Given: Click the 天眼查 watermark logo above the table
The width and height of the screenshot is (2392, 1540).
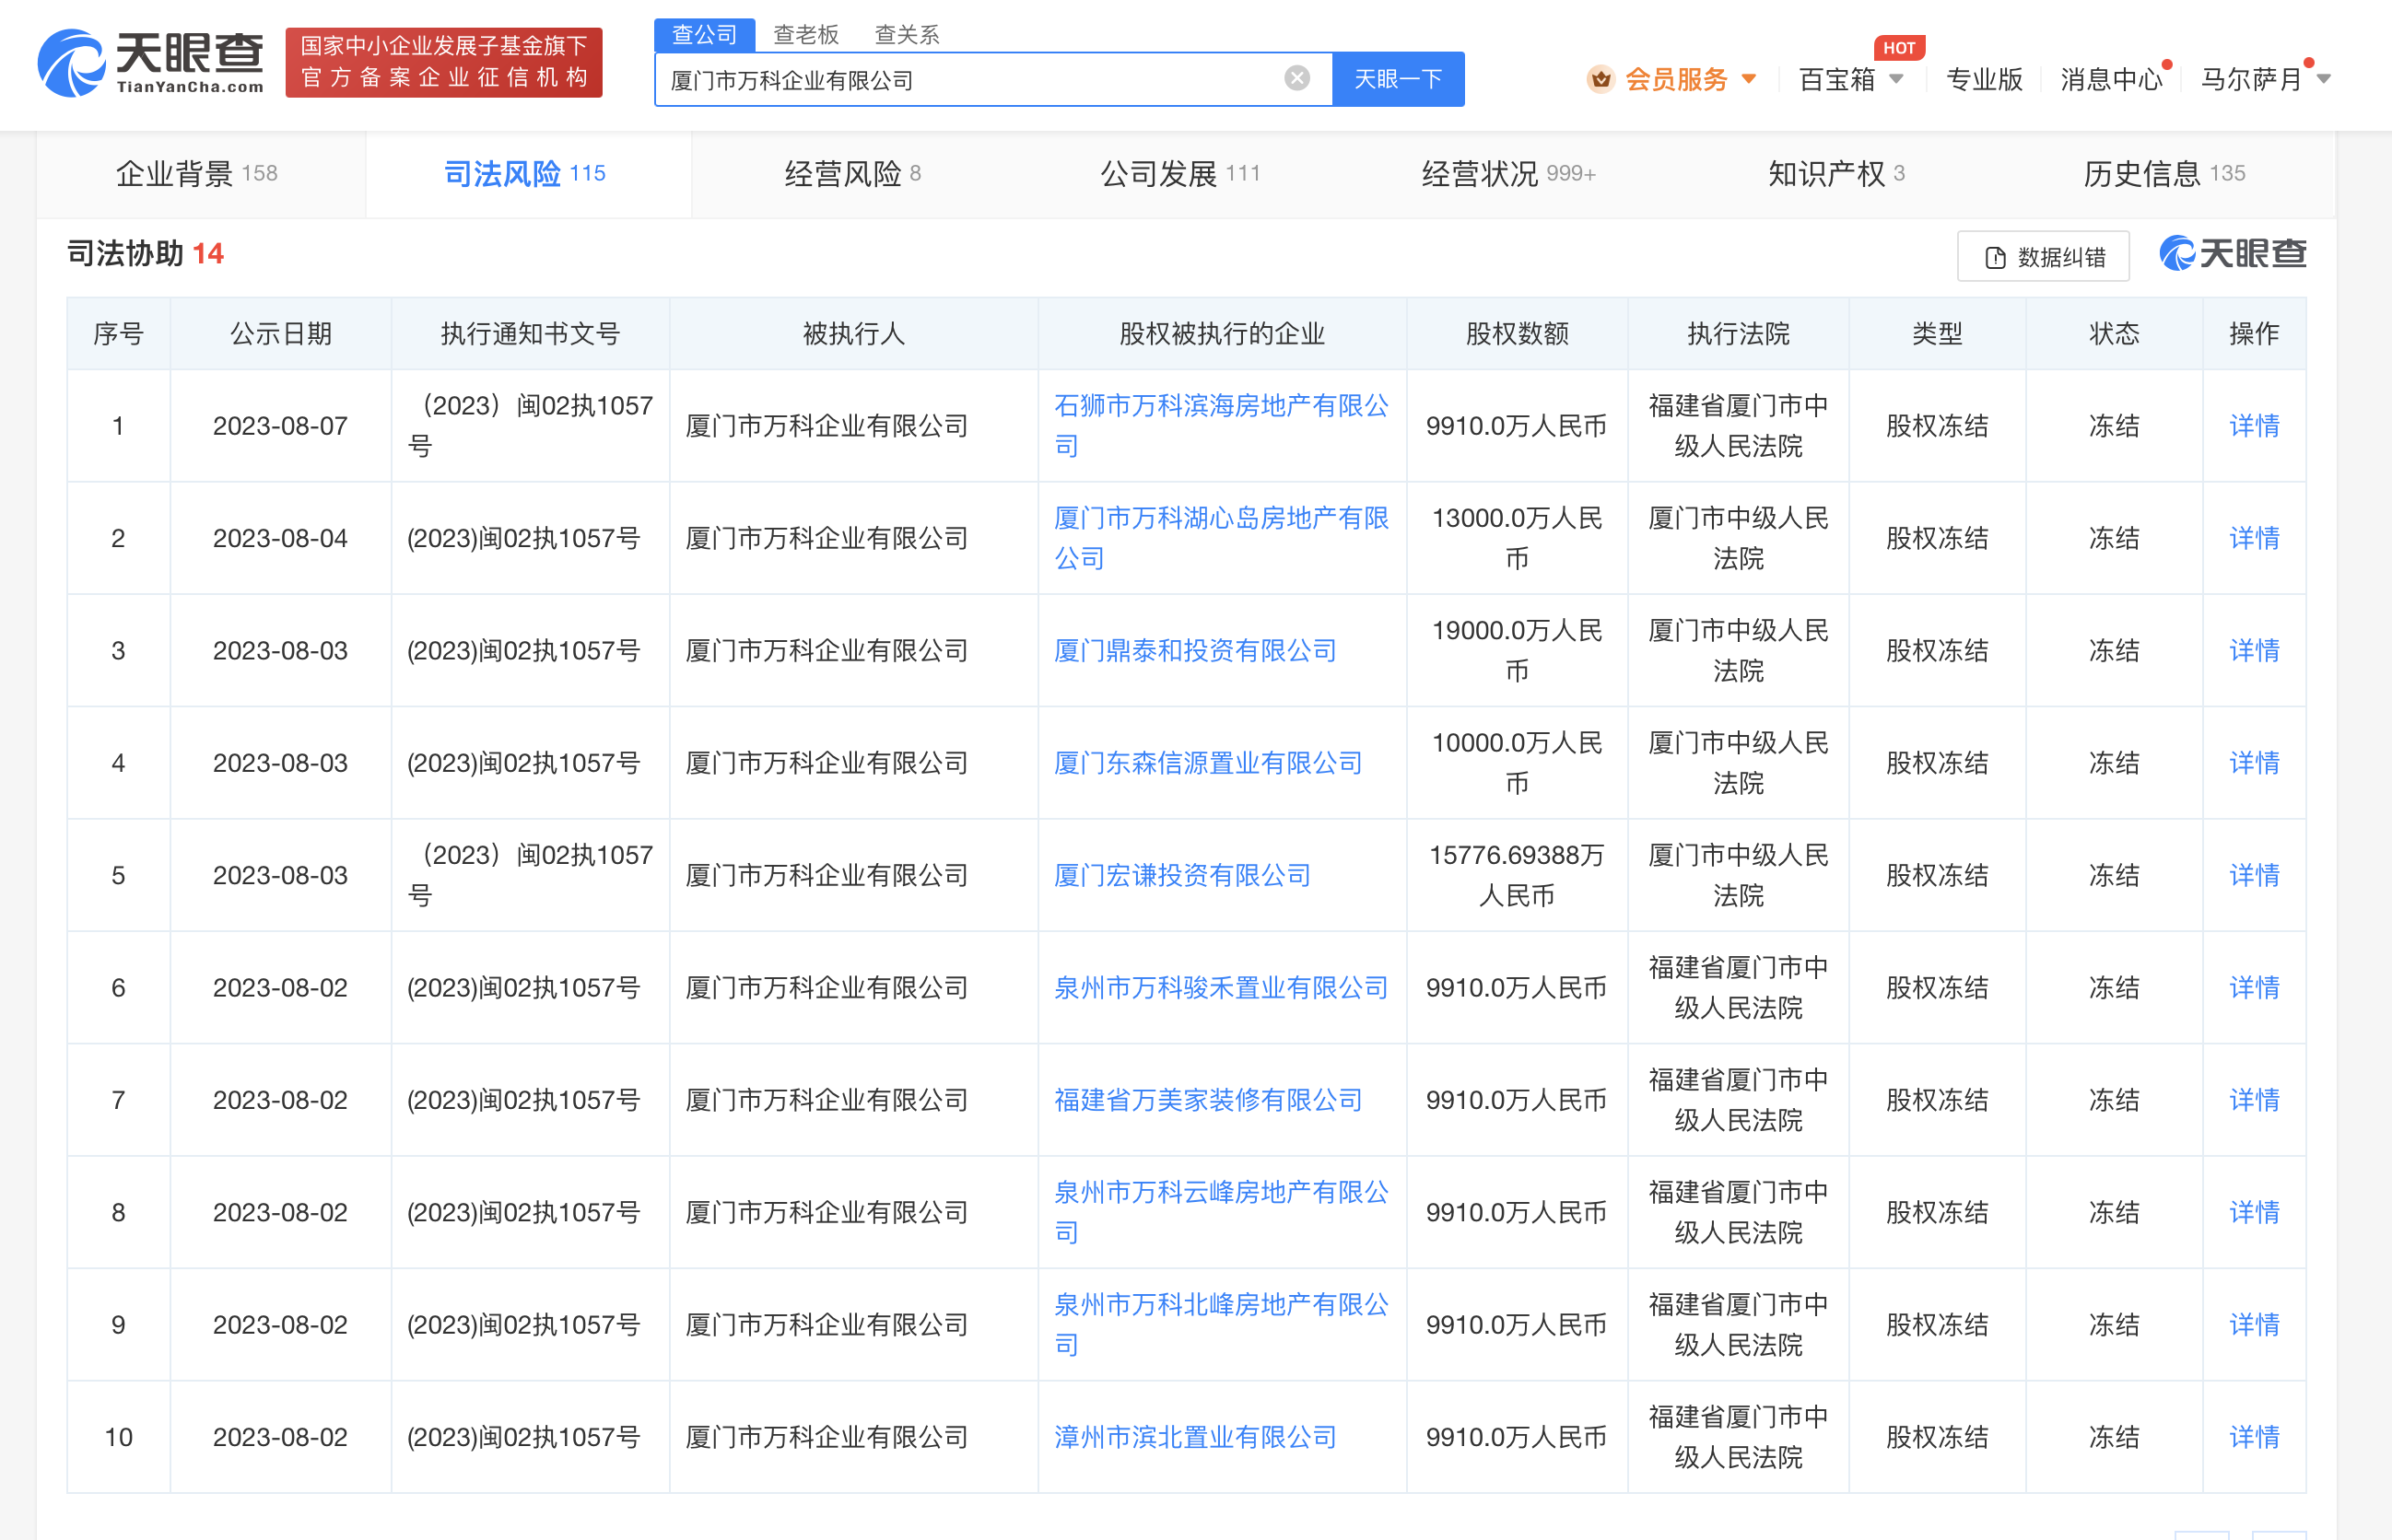Looking at the screenshot, I should pyautogui.click(x=2231, y=254).
